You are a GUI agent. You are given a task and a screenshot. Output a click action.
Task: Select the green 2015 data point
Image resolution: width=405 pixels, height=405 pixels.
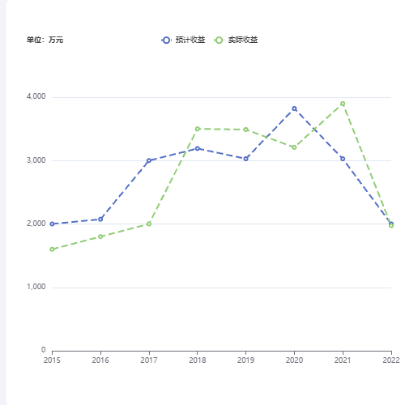point(52,249)
